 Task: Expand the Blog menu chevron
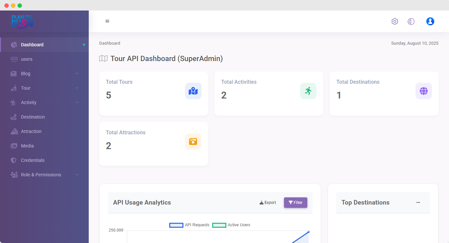[x=77, y=74]
